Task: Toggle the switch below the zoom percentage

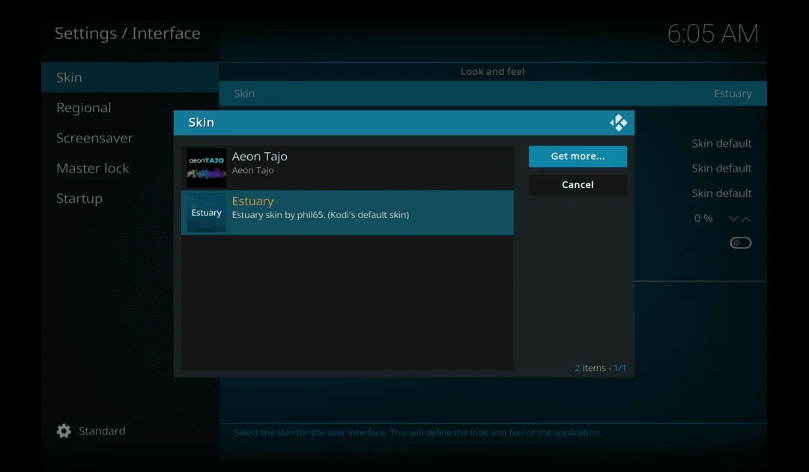Action: point(740,242)
